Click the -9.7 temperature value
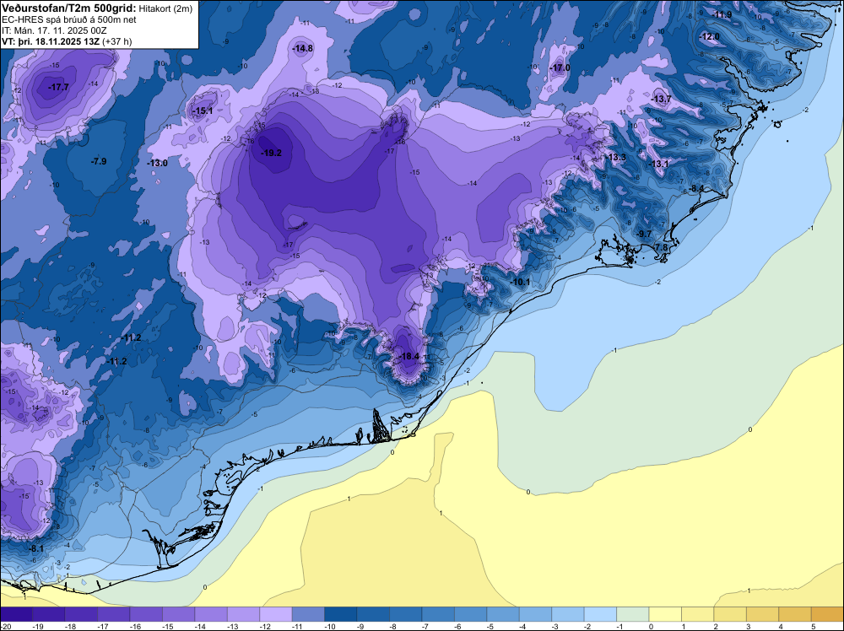Screen dimensions: 844x631 [x=644, y=234]
